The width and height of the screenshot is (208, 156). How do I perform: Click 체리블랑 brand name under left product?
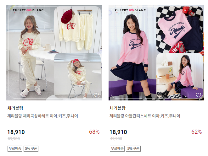15,108
